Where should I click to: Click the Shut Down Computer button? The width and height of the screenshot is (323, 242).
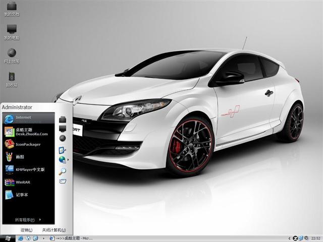point(54,230)
